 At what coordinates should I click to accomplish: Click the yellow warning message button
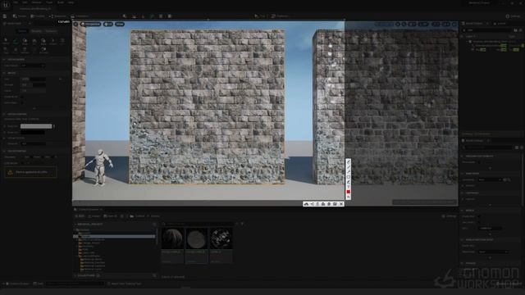coord(30,172)
